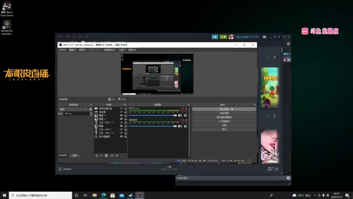Click the 属性 gear button above docks
Screen dimensions: 353x199
click(112, 99)
